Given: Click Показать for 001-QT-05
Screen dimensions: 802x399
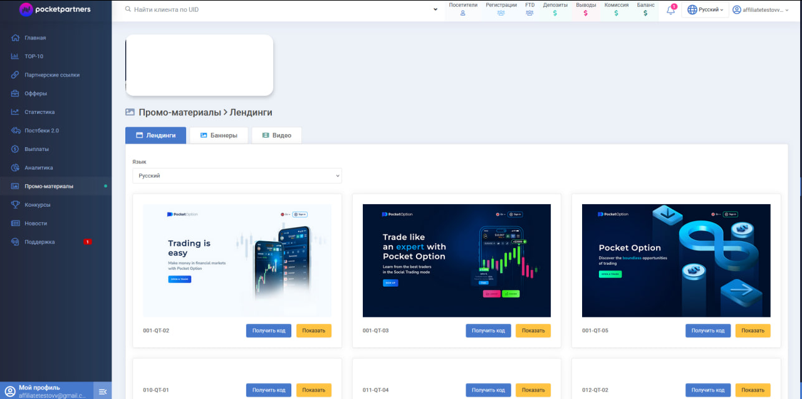Looking at the screenshot, I should click(x=753, y=331).
